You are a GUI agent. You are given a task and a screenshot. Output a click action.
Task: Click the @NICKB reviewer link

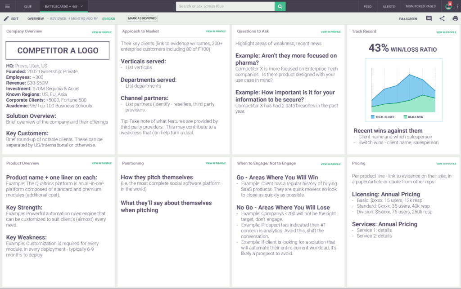point(108,19)
